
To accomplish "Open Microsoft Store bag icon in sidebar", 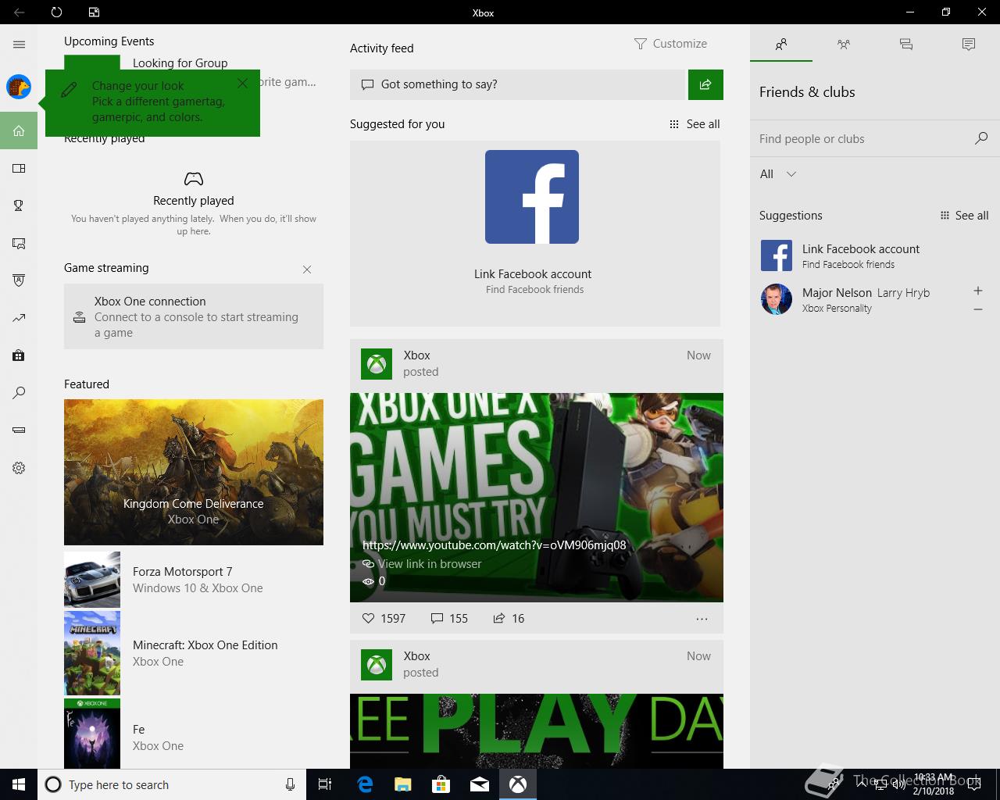I will click(19, 355).
